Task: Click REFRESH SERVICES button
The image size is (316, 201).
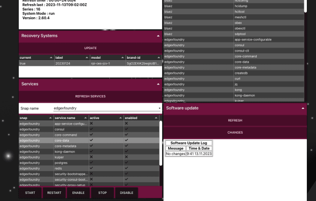Action: (x=90, y=97)
